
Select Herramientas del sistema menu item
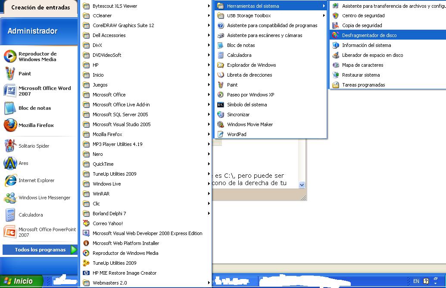(x=253, y=5)
